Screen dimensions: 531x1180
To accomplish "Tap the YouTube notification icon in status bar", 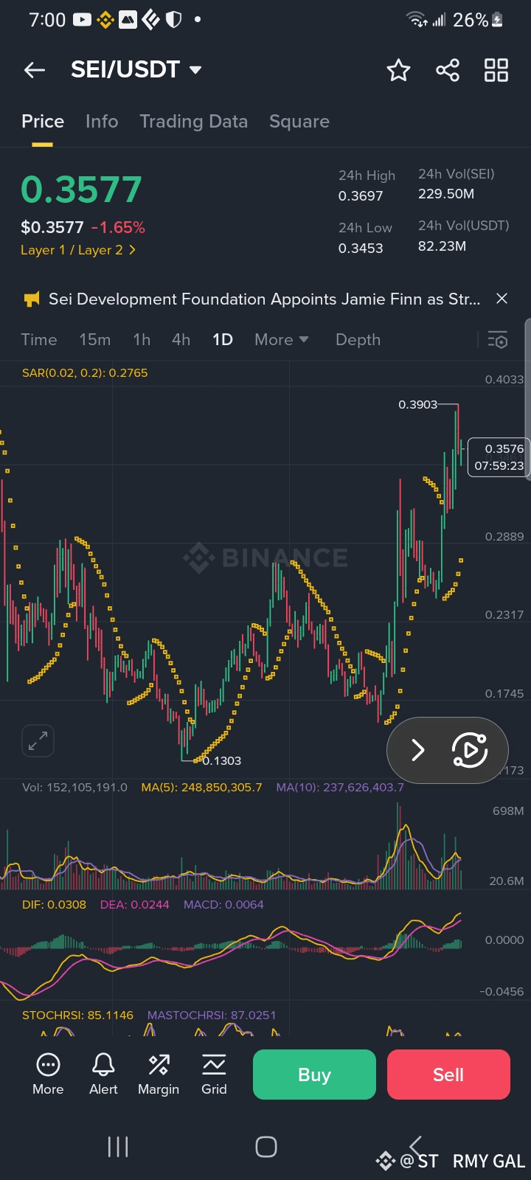I will pyautogui.click(x=82, y=20).
